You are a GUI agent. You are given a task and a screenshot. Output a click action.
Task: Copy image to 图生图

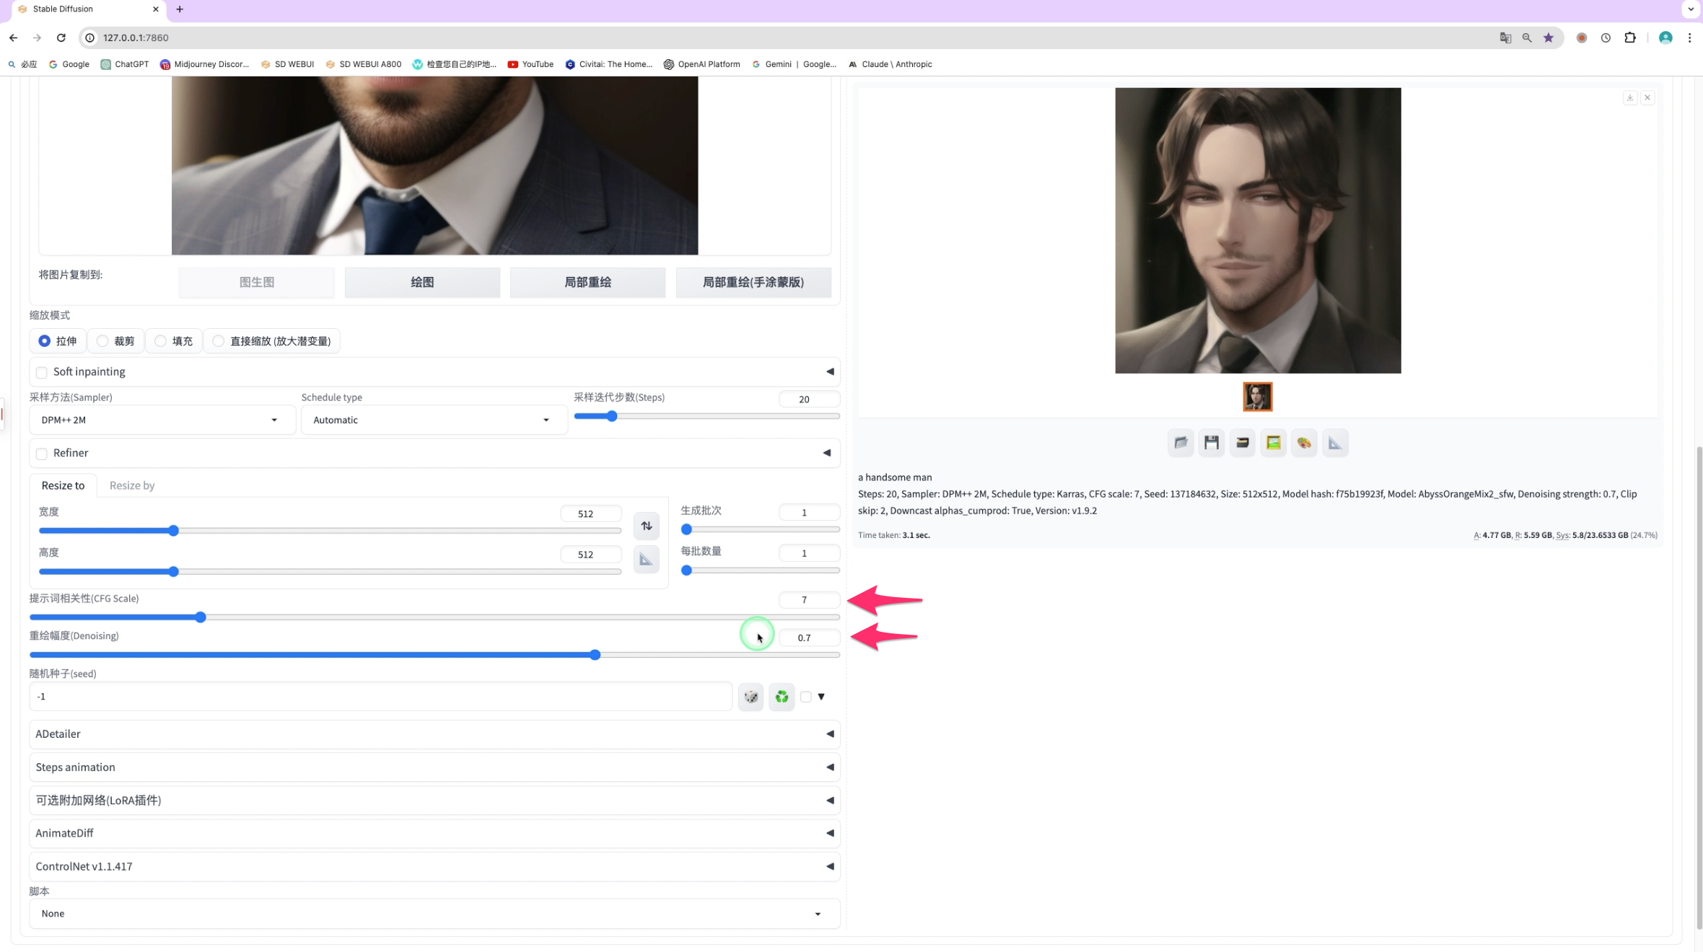click(257, 282)
